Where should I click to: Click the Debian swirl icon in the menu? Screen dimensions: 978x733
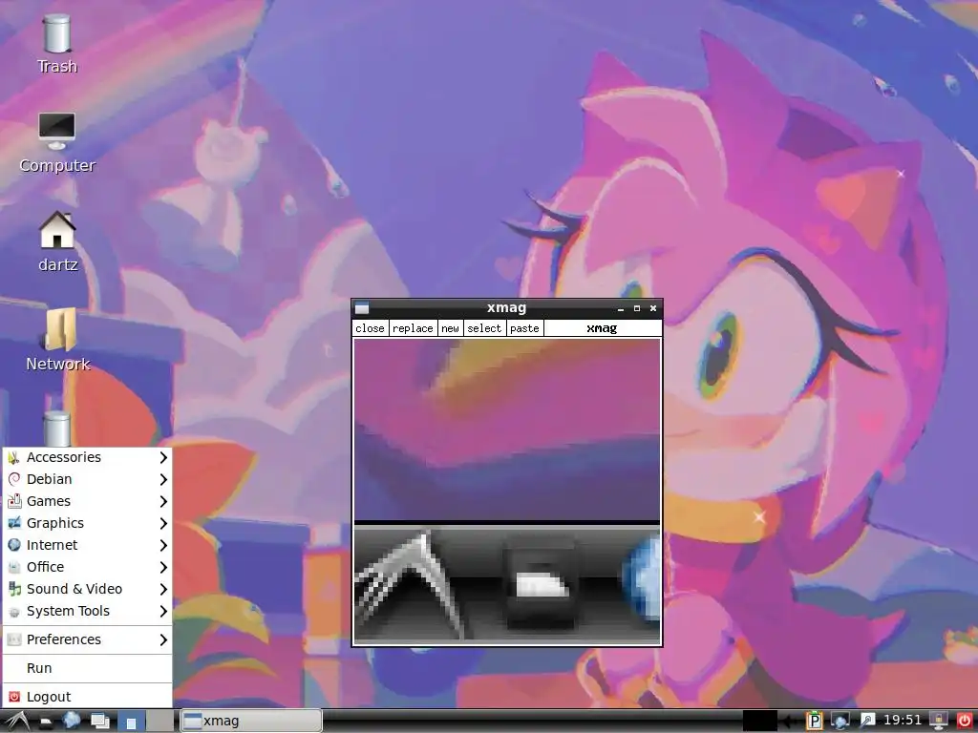click(14, 479)
